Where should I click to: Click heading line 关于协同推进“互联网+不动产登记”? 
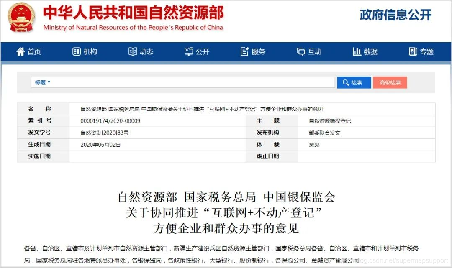point(224,213)
